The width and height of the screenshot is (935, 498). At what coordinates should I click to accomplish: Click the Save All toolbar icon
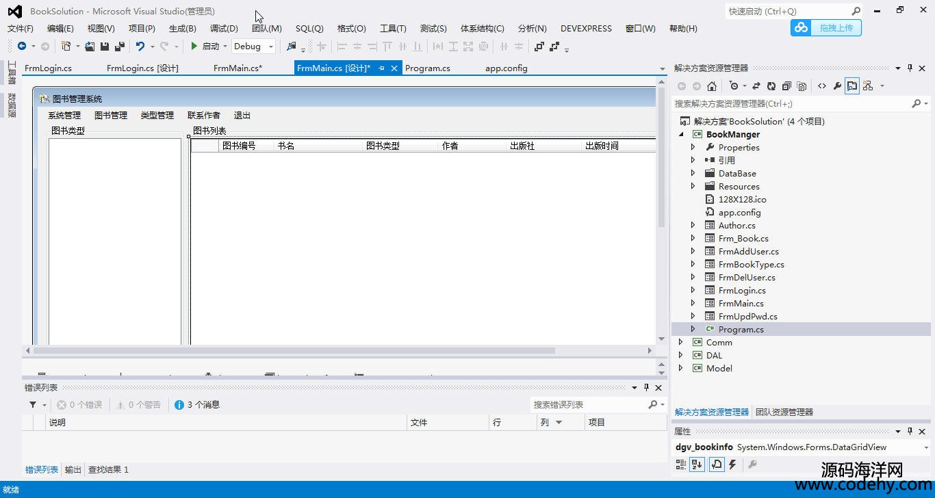tap(120, 47)
